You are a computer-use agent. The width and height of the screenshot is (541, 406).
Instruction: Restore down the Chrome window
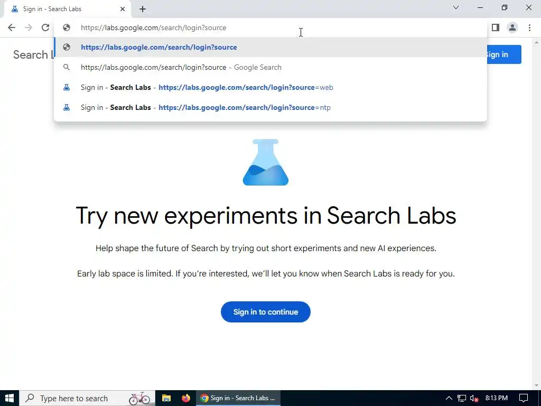pyautogui.click(x=505, y=7)
